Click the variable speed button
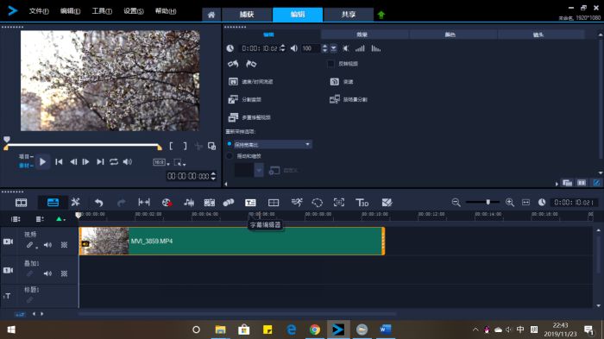 pos(342,82)
